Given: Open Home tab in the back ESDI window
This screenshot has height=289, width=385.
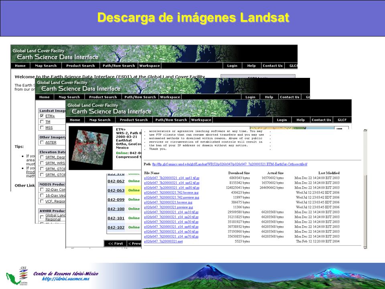Looking at the screenshot, I should [x=20, y=65].
